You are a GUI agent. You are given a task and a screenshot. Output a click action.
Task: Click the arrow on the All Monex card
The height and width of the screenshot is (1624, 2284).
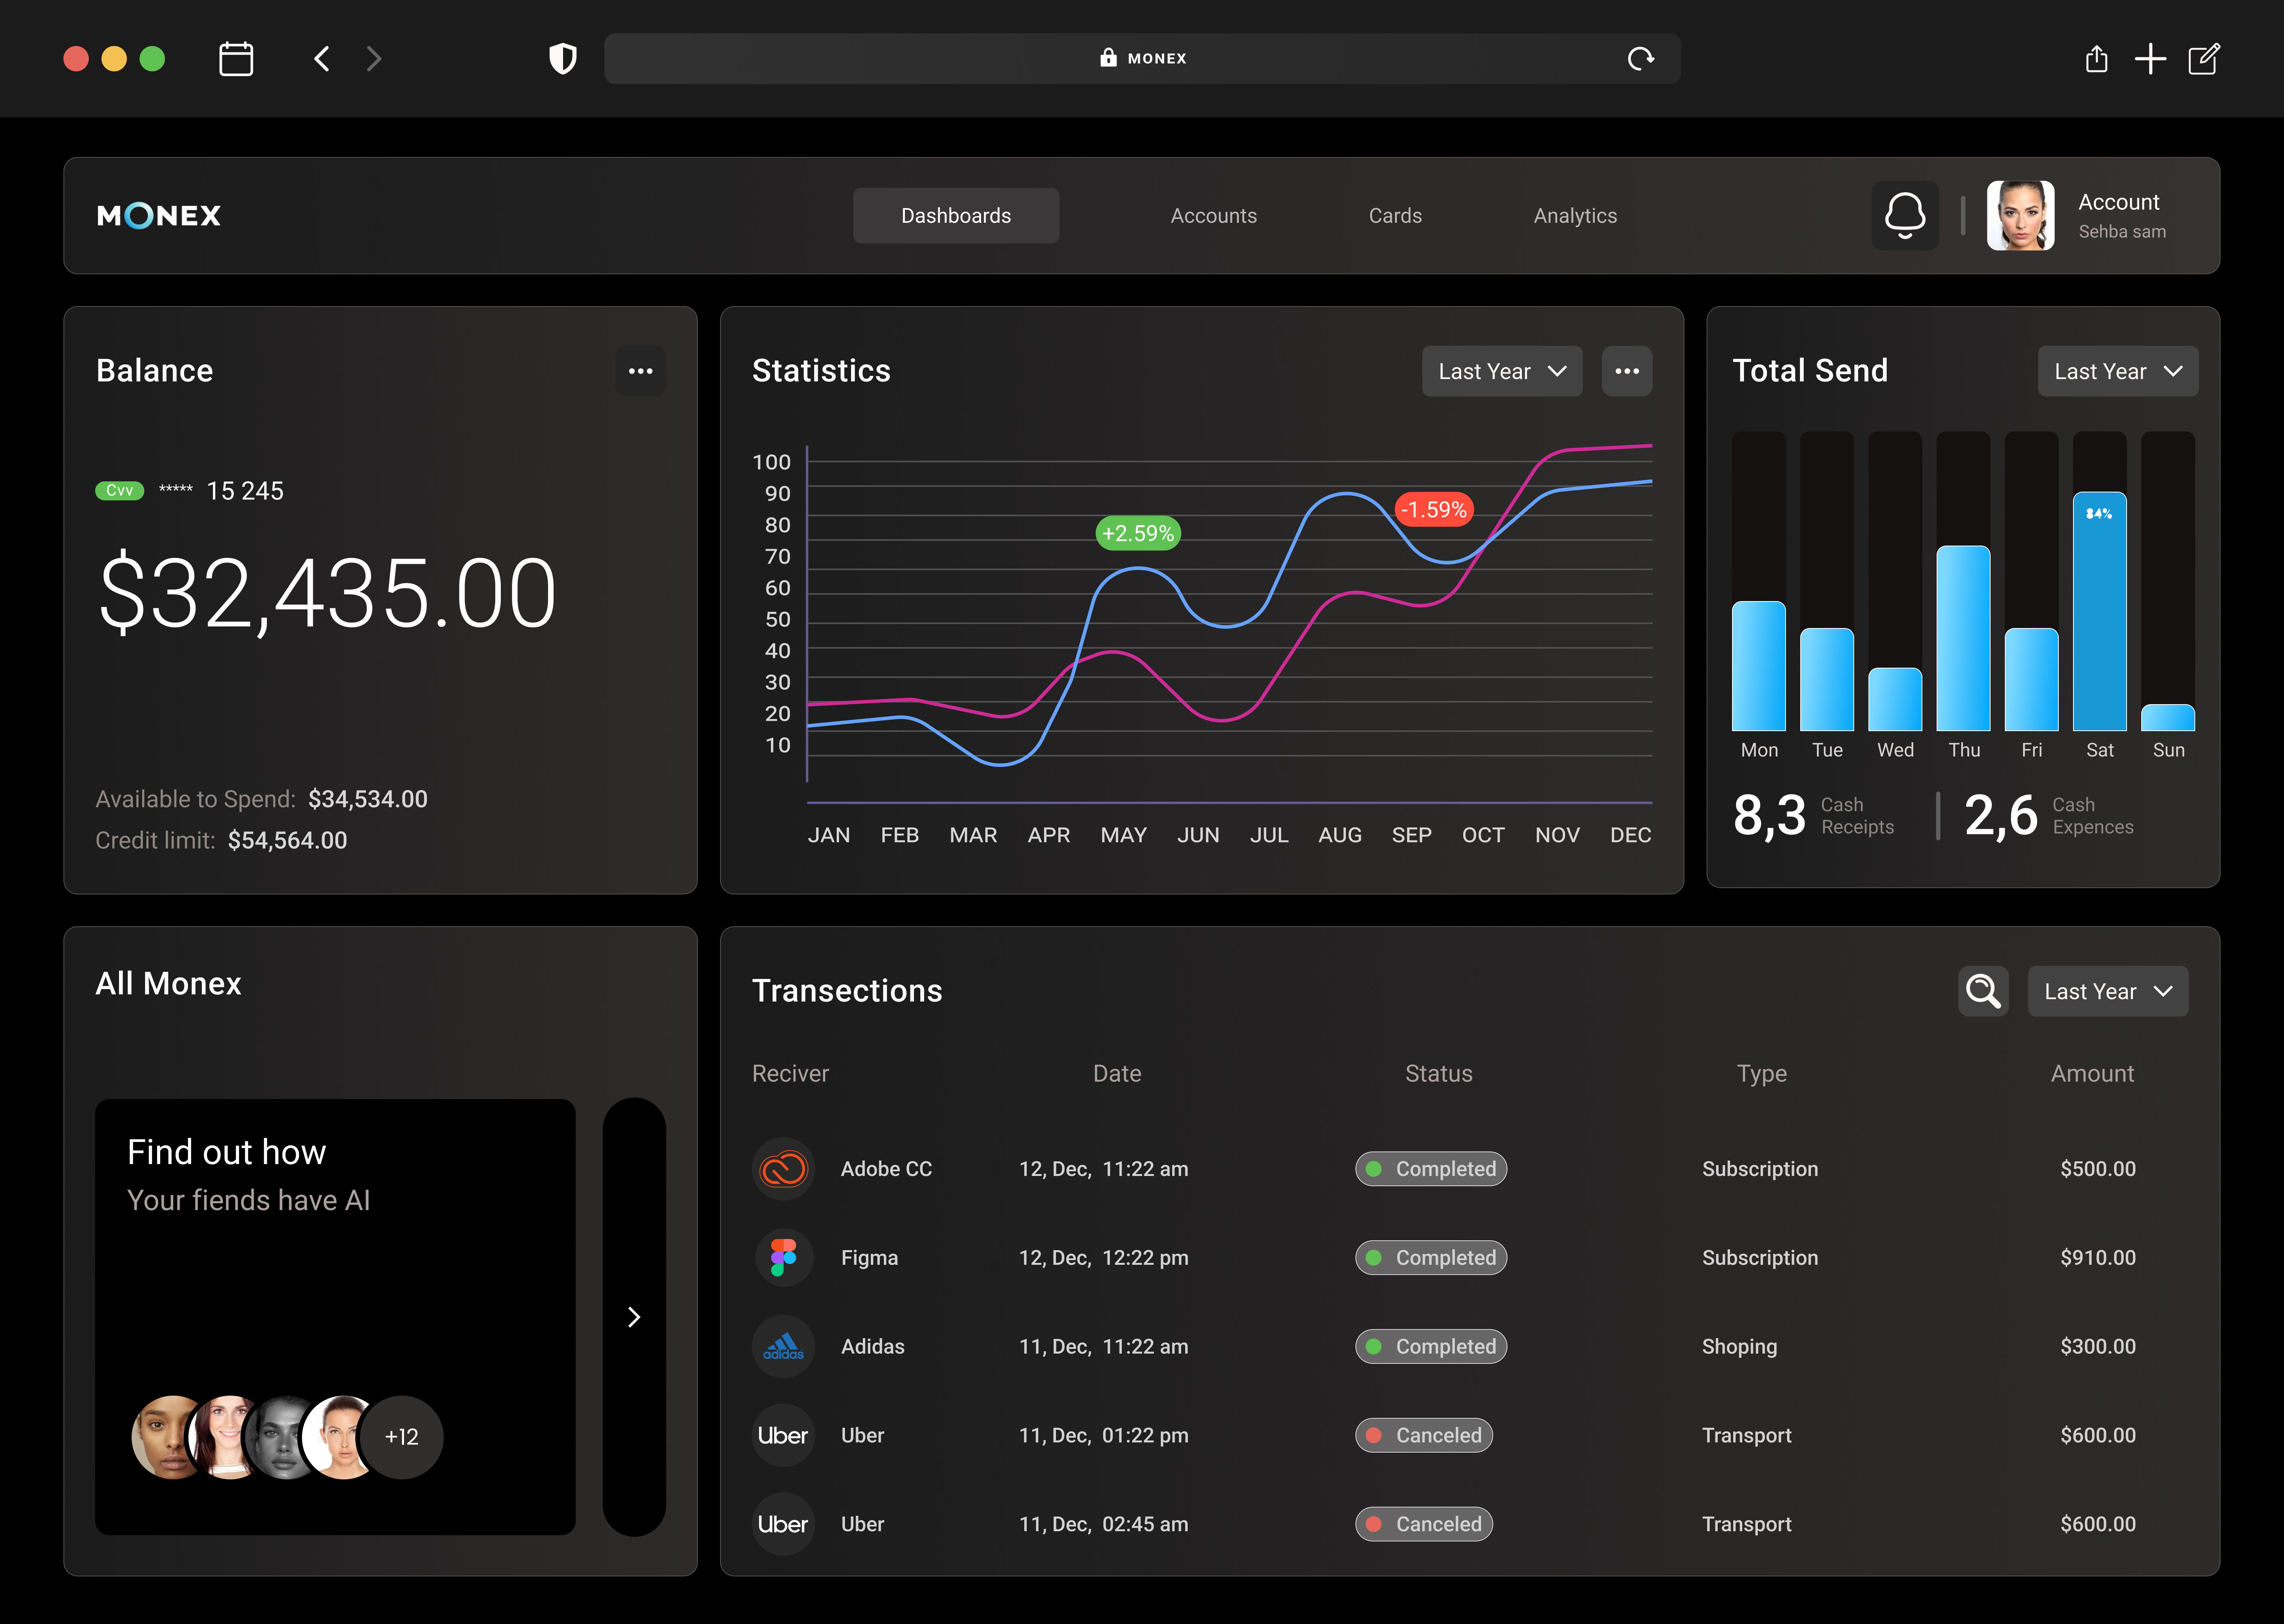pos(634,1317)
